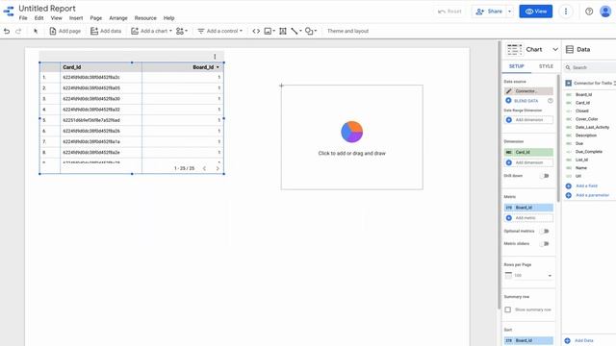This screenshot has height=346, width=616.
Task: Click the Add metric button
Action: (528, 218)
